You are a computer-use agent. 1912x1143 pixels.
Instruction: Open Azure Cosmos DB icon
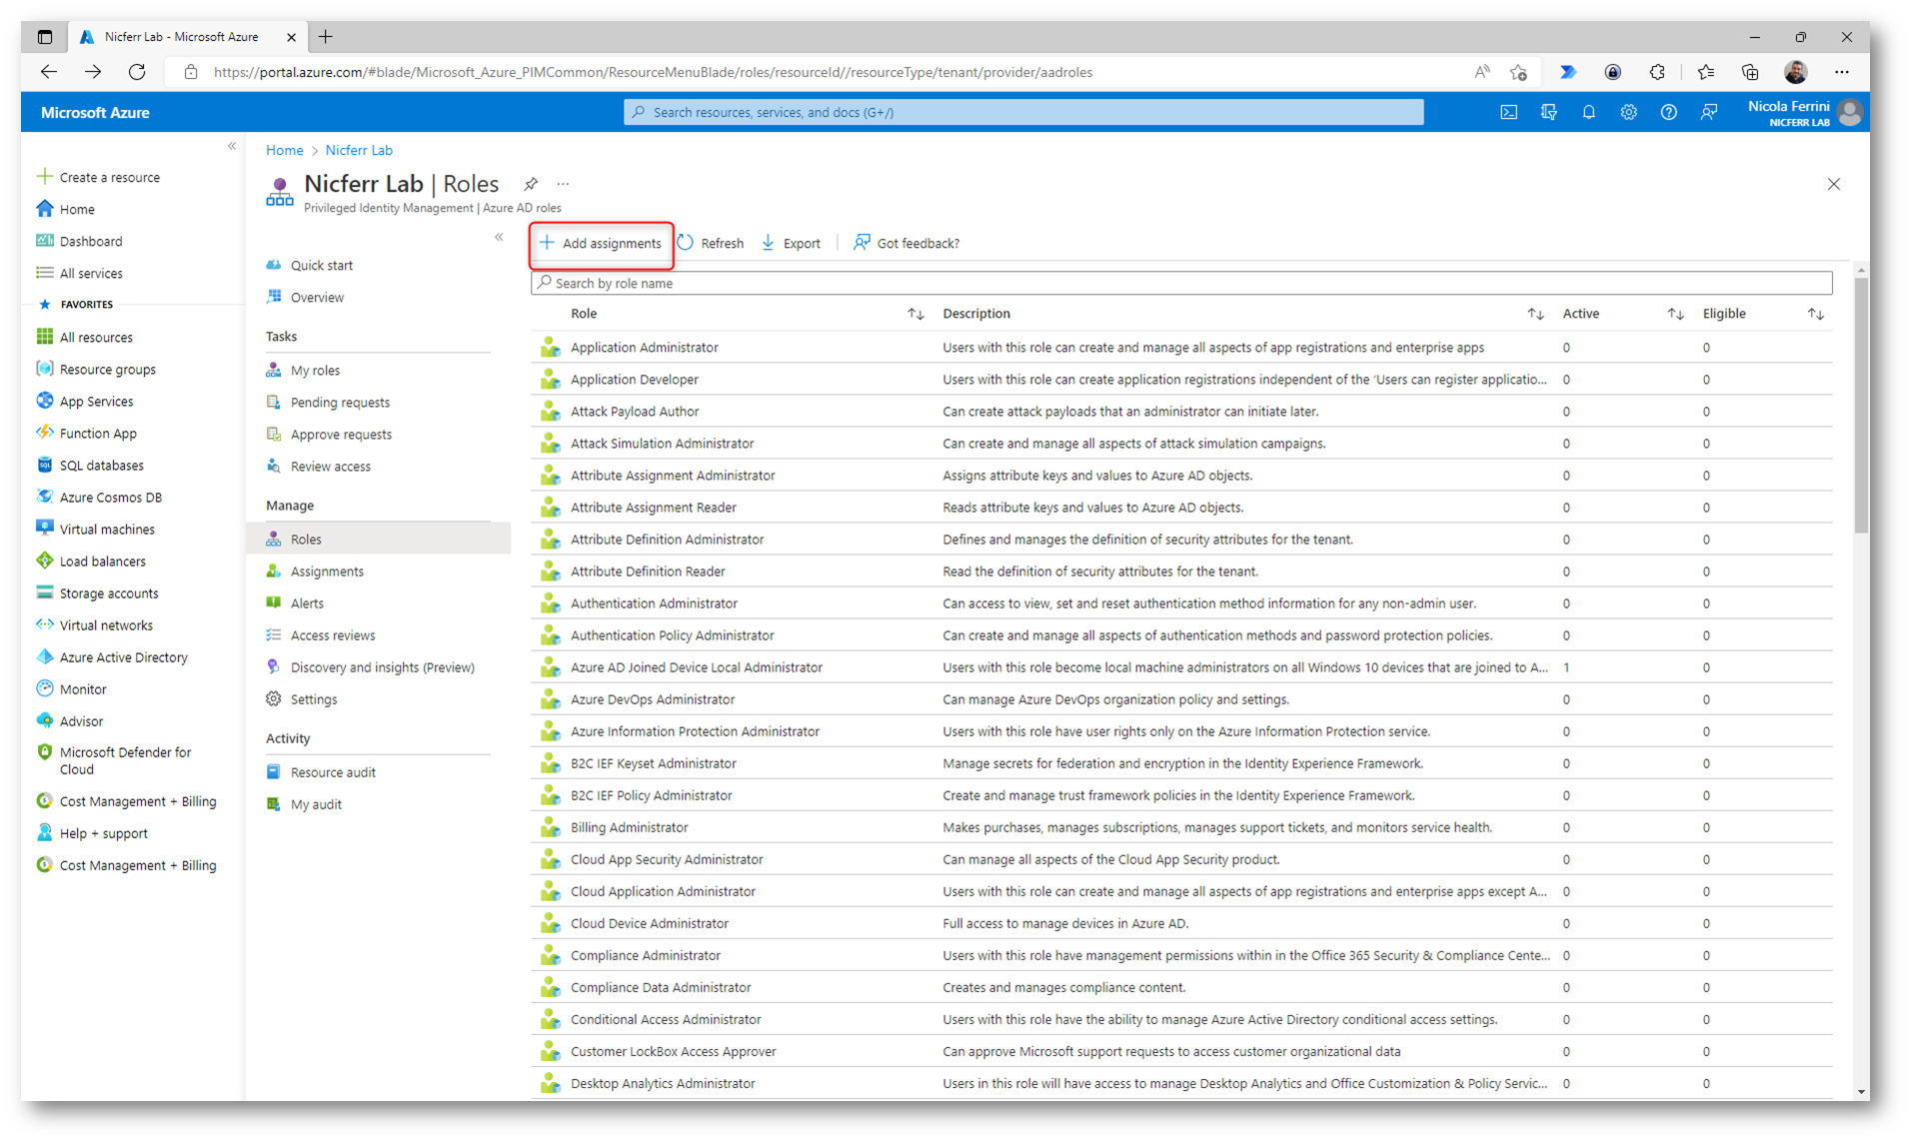point(44,497)
